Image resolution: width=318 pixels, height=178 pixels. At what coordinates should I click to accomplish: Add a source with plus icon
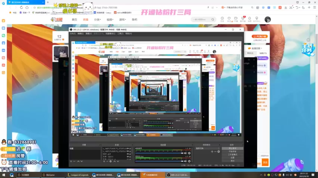point(104,161)
